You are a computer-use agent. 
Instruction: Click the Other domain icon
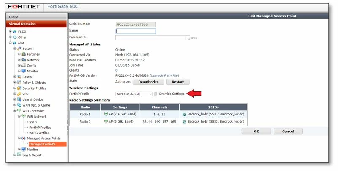pyautogui.click(x=15, y=37)
